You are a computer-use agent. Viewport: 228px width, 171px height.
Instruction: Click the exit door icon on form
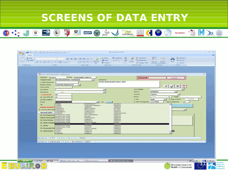[178, 86]
